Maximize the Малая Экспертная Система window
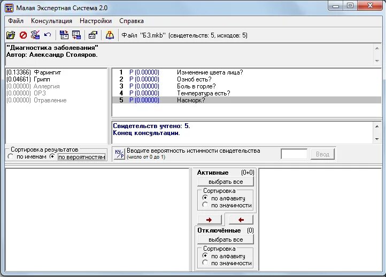This screenshot has width=386, height=277. point(350,6)
